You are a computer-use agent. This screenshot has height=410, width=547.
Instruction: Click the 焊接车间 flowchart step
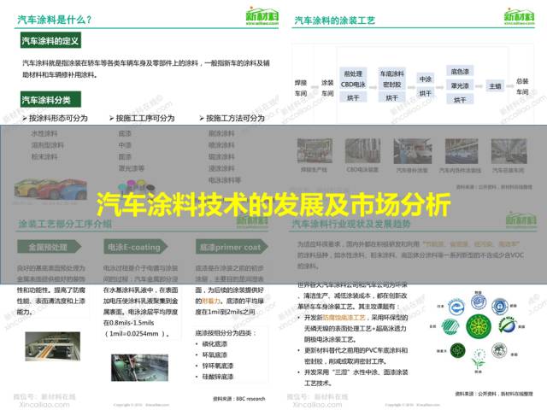coord(301,88)
